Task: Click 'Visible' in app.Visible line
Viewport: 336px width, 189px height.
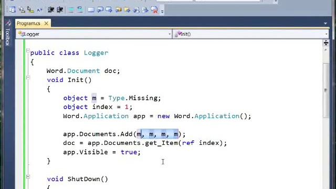Action: [x=93, y=152]
